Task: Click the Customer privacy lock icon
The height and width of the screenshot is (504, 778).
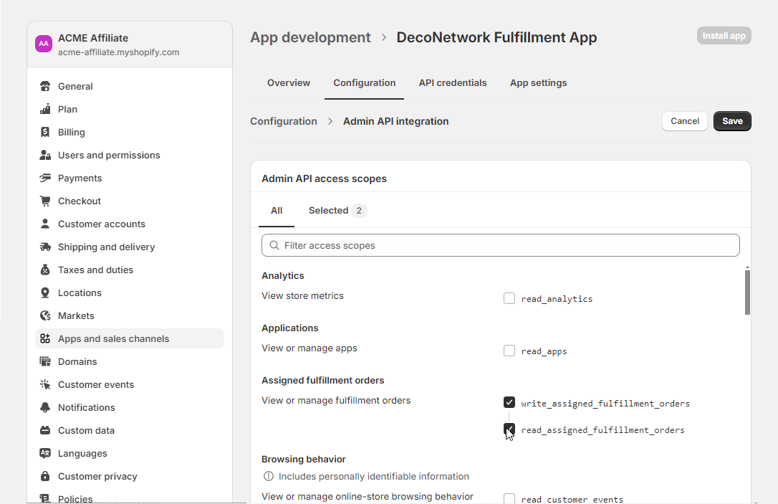Action: pos(45,477)
